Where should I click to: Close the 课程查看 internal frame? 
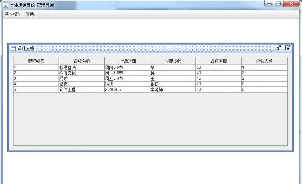pos(288,48)
